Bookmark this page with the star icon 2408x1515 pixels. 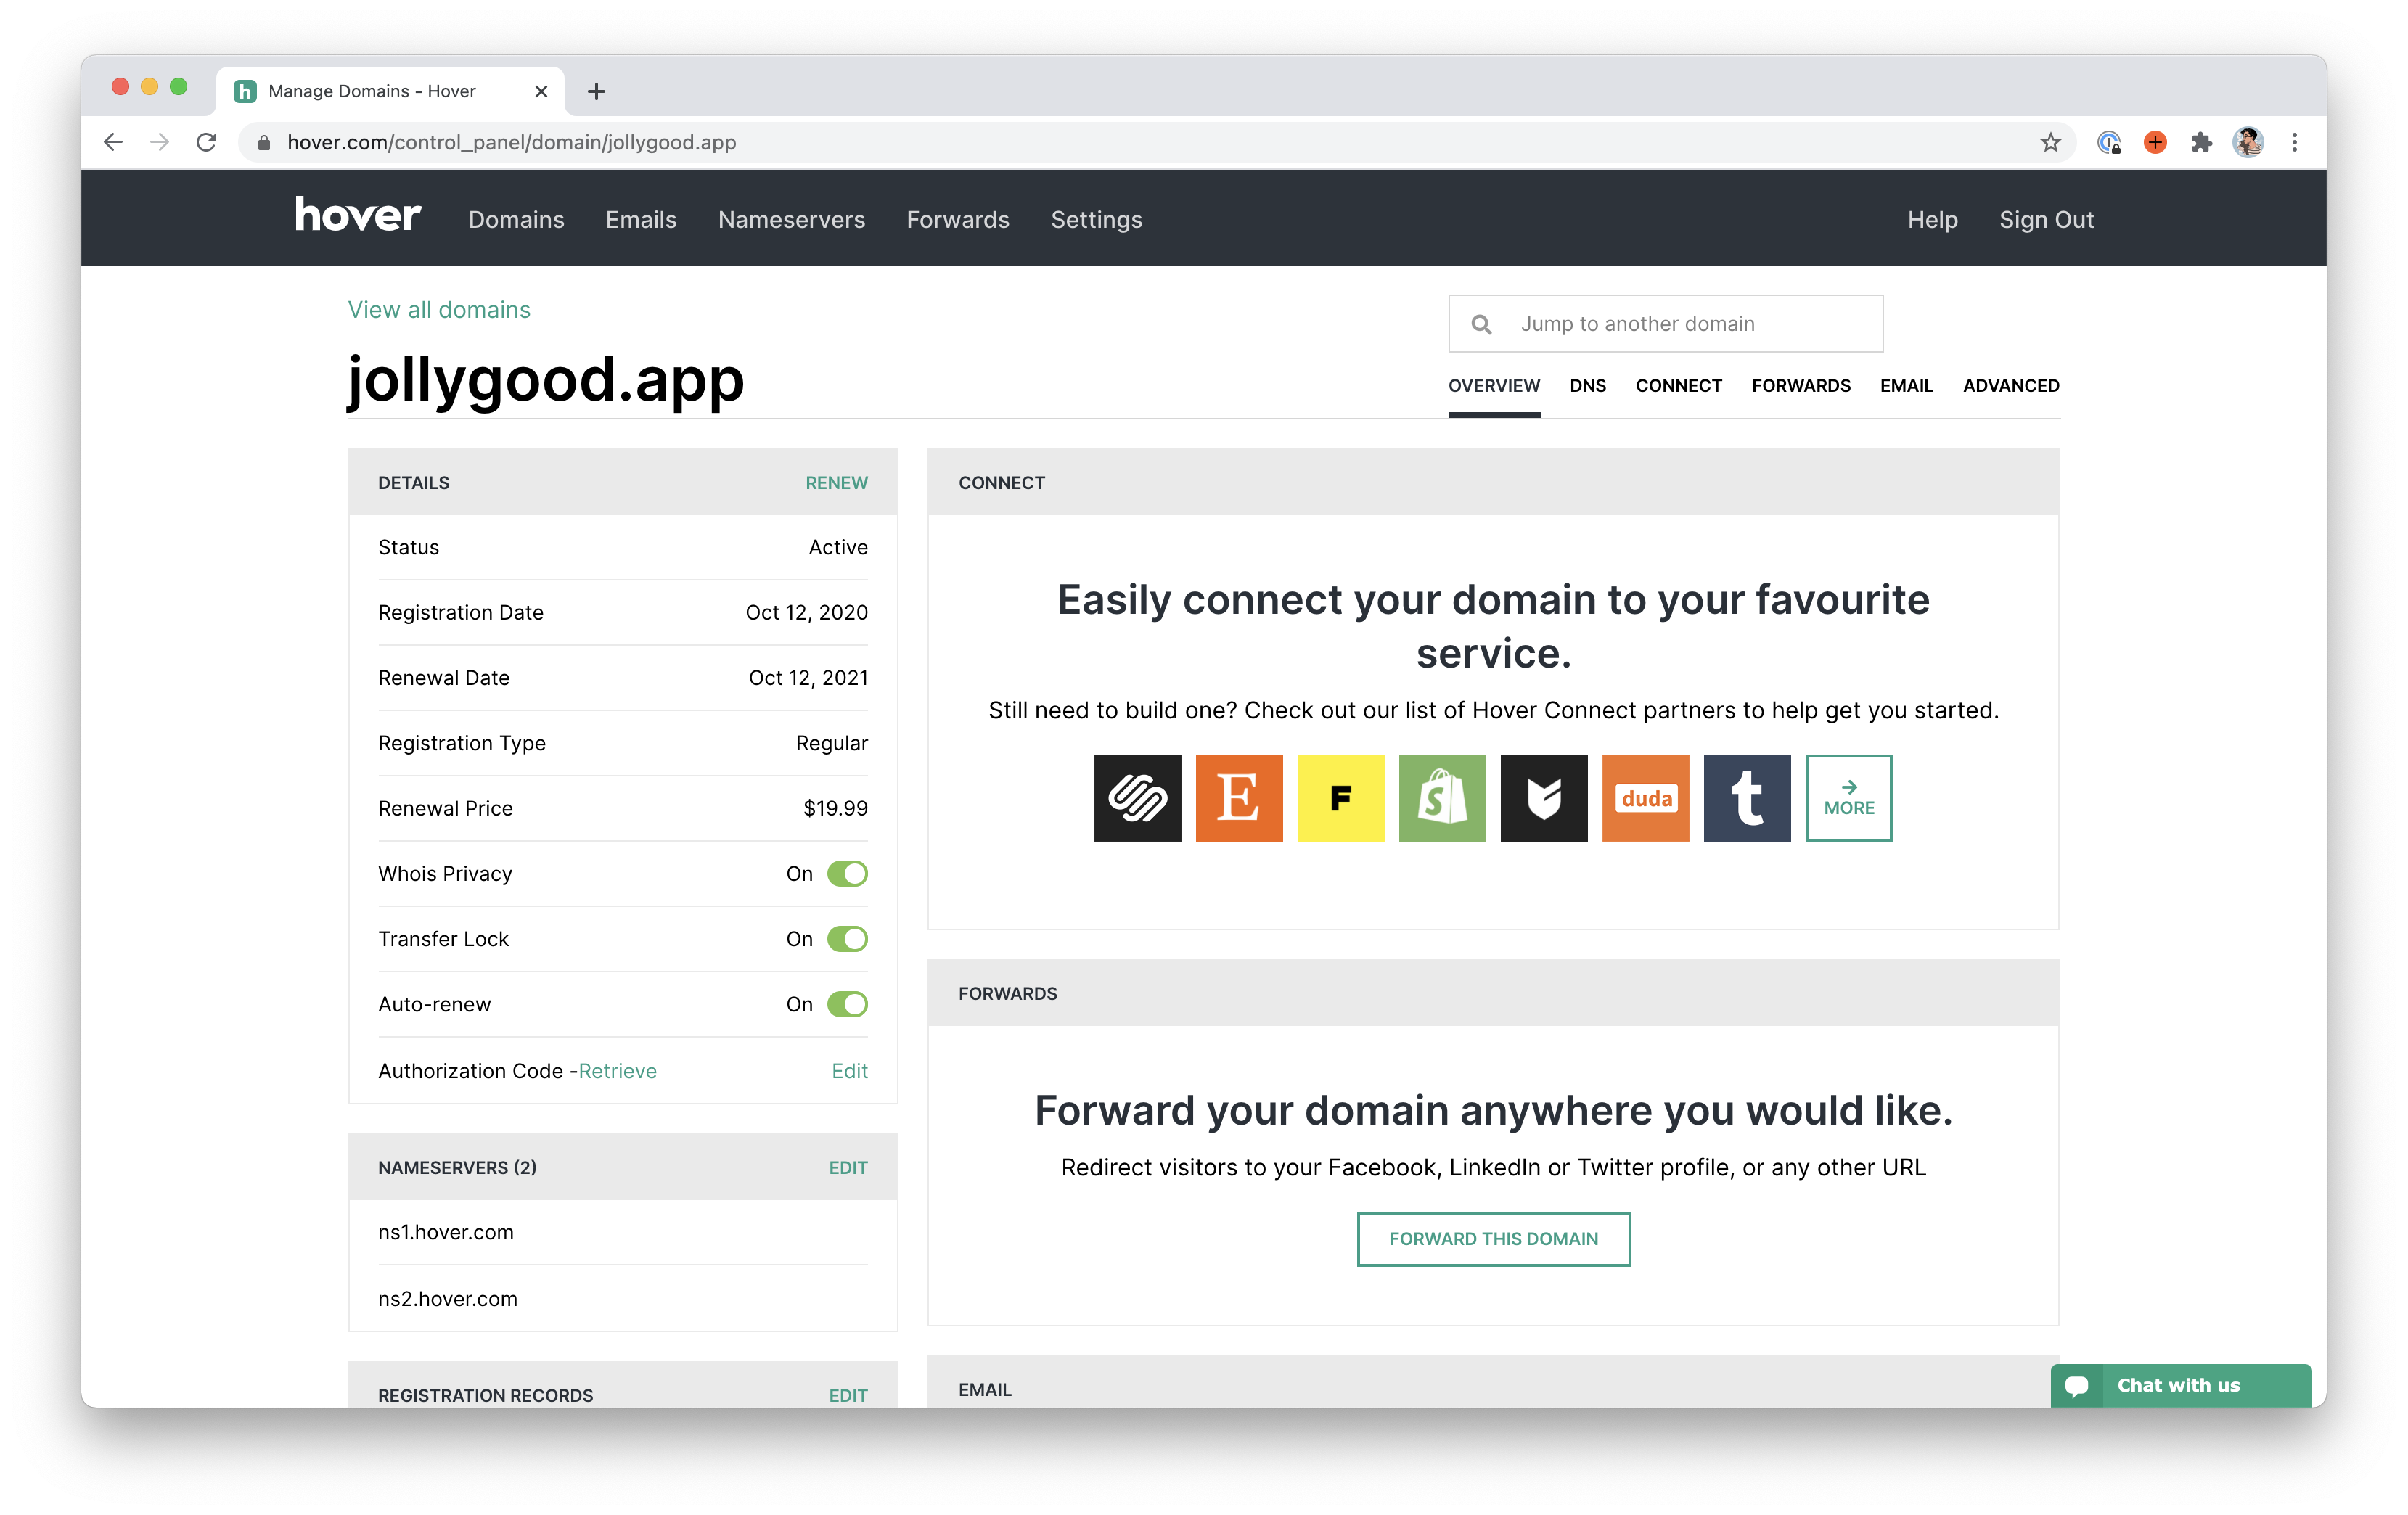tap(2051, 142)
